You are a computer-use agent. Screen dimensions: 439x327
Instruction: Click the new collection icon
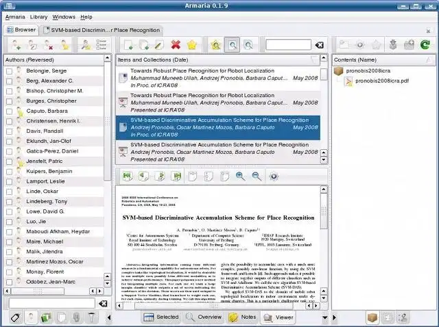(x=143, y=44)
